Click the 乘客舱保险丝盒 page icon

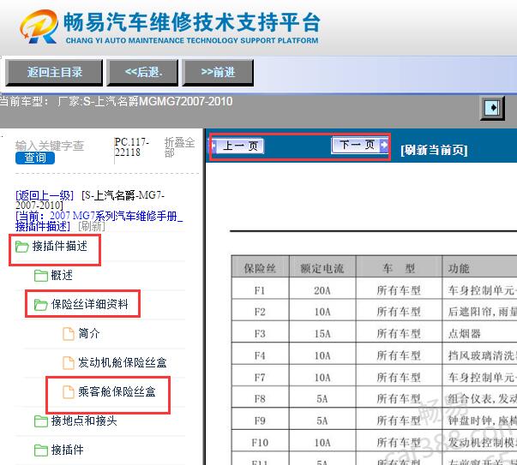[69, 392]
